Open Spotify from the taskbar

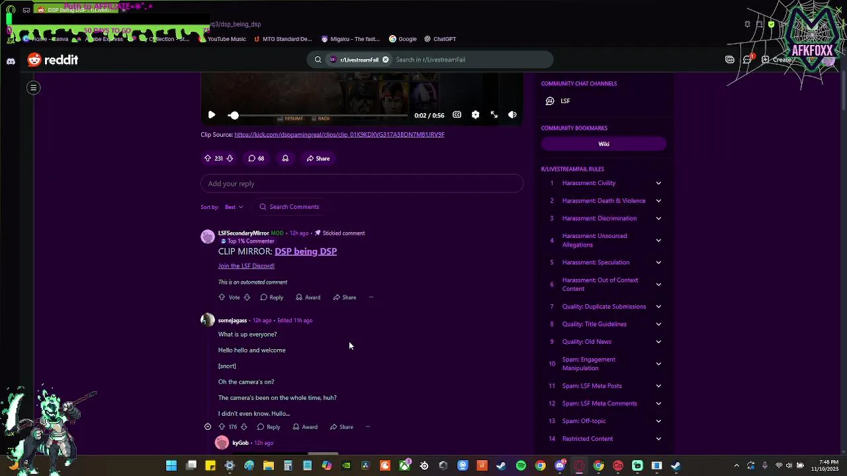pyautogui.click(x=521, y=465)
